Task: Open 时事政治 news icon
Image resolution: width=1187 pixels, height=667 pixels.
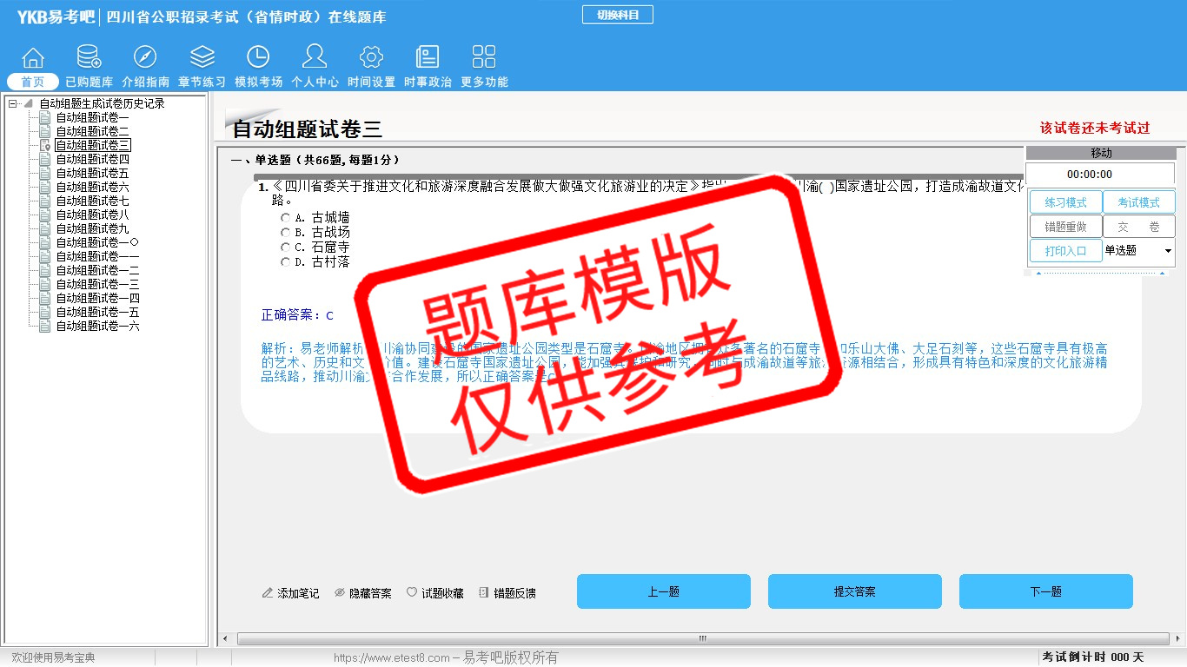Action: point(428,58)
